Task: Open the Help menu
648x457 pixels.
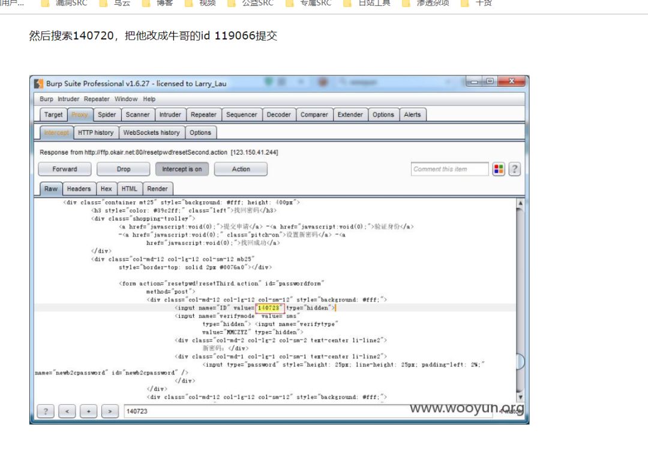Action: tap(149, 99)
